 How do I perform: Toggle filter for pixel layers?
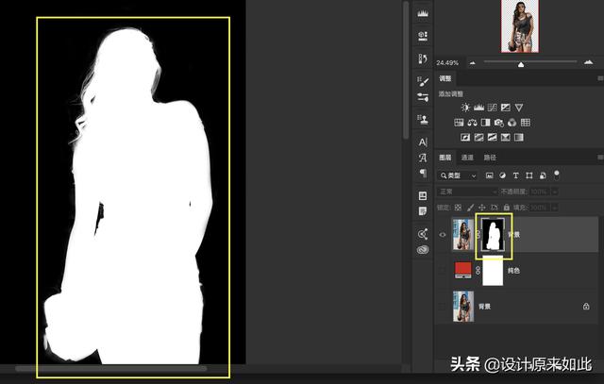click(489, 175)
